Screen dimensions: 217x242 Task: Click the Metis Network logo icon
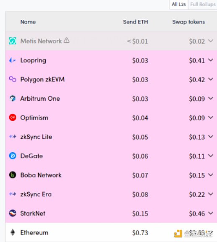13,41
